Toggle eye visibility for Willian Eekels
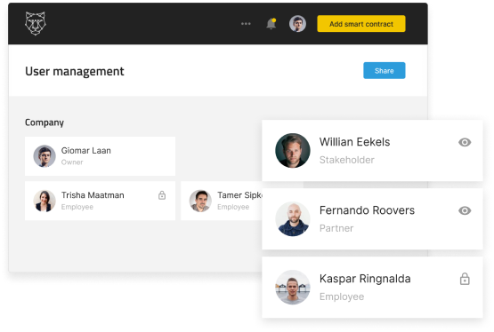 [465, 142]
